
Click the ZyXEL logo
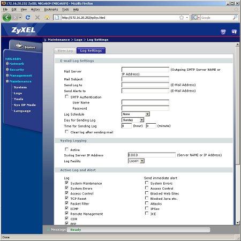[23, 30]
